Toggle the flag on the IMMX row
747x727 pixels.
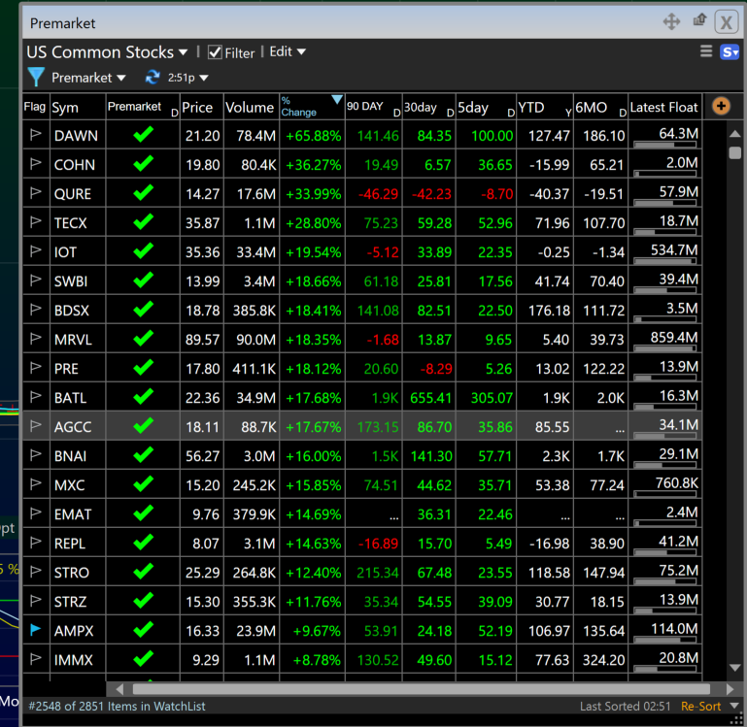coord(36,659)
